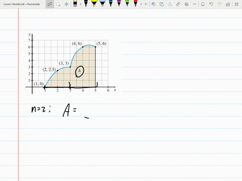Show previous pens with left chevron
Screen dimensions: 242x181
(81, 4)
